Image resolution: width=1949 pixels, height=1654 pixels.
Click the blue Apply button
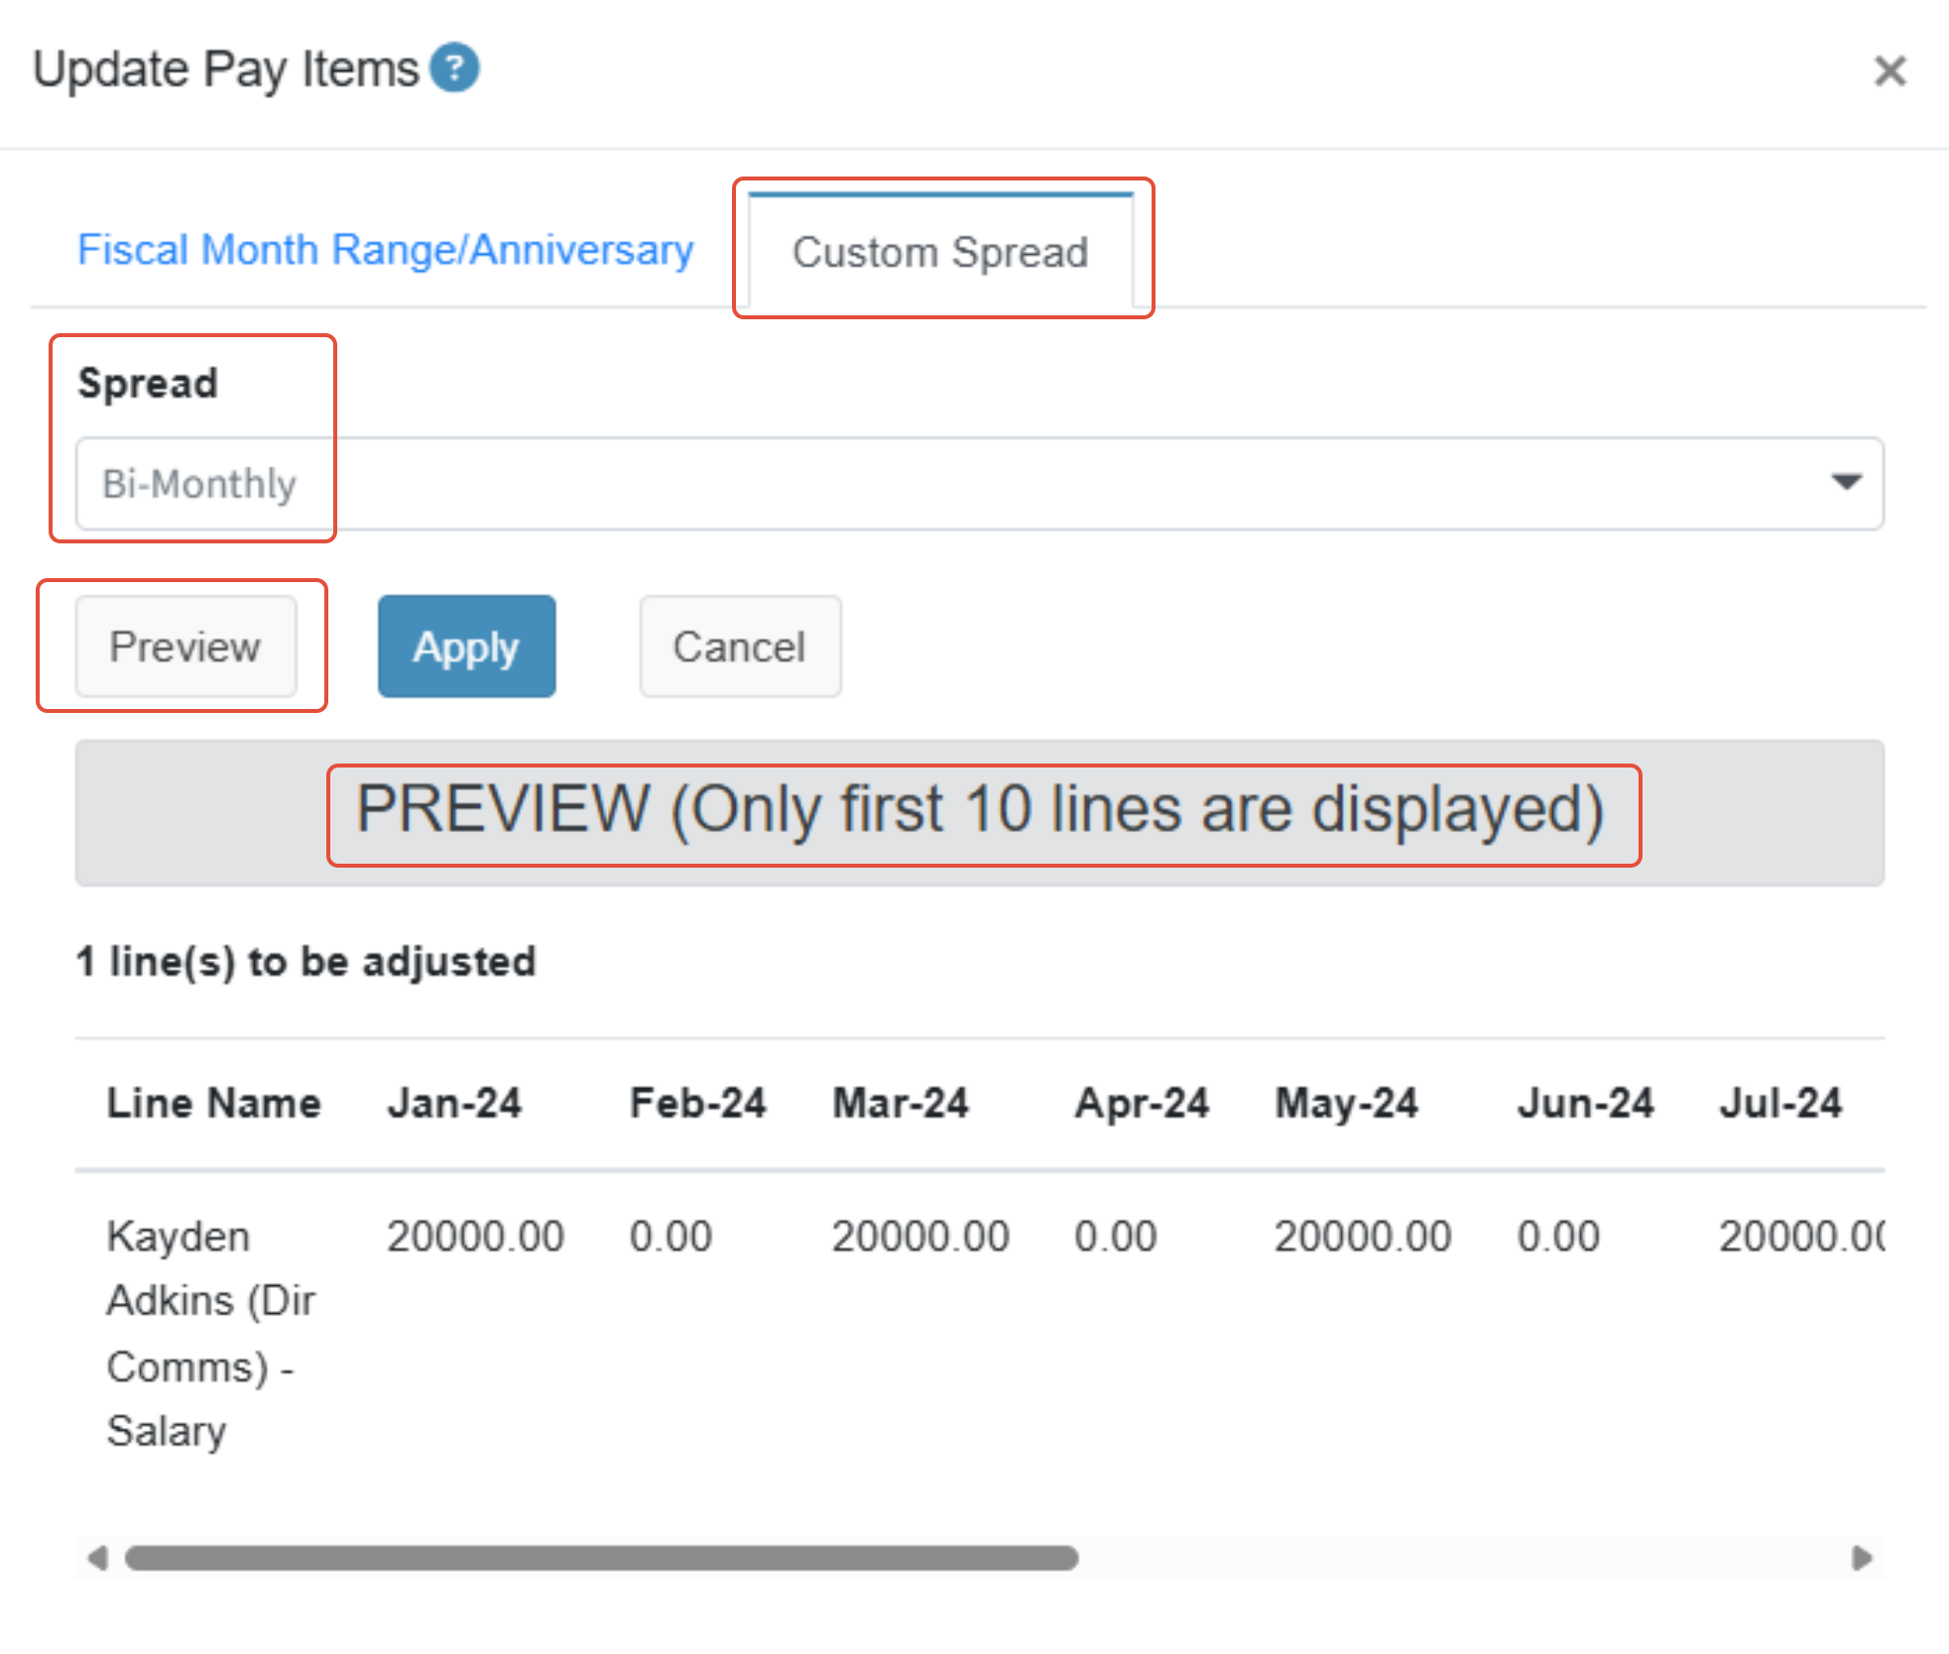tap(466, 647)
